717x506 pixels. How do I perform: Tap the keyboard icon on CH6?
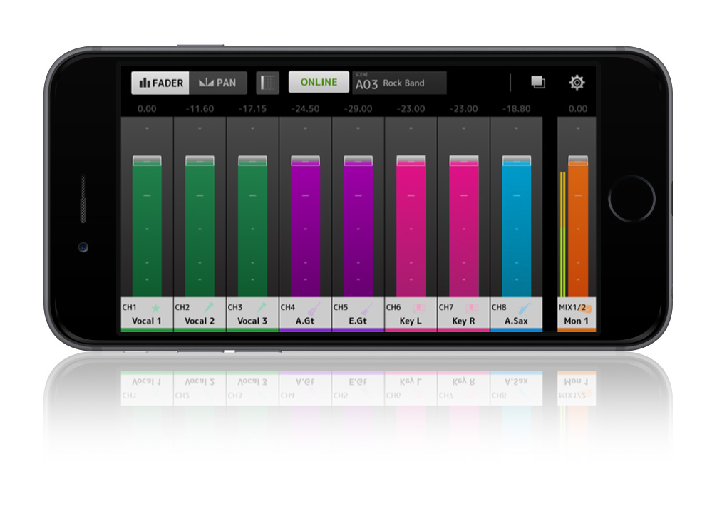pos(419,308)
